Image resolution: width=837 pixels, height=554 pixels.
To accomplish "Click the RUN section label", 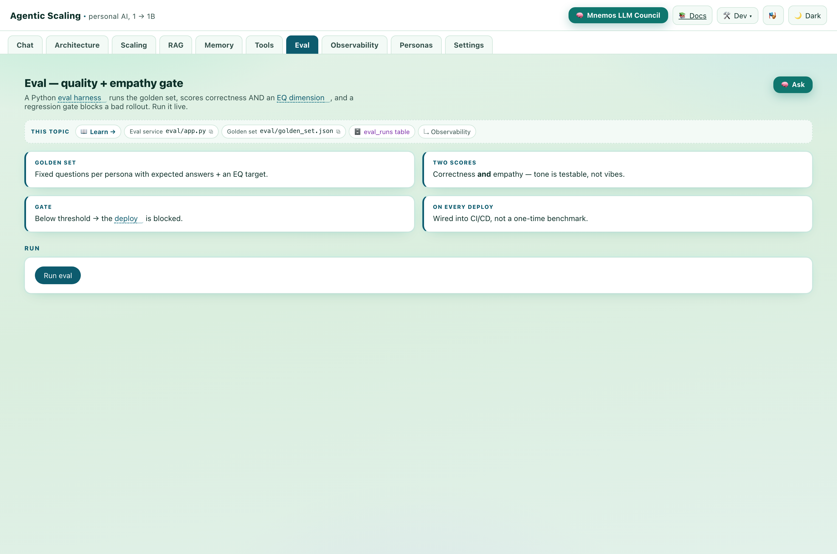I will coord(32,248).
